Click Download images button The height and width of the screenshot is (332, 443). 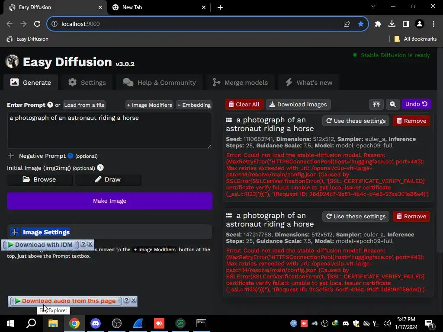(x=298, y=105)
